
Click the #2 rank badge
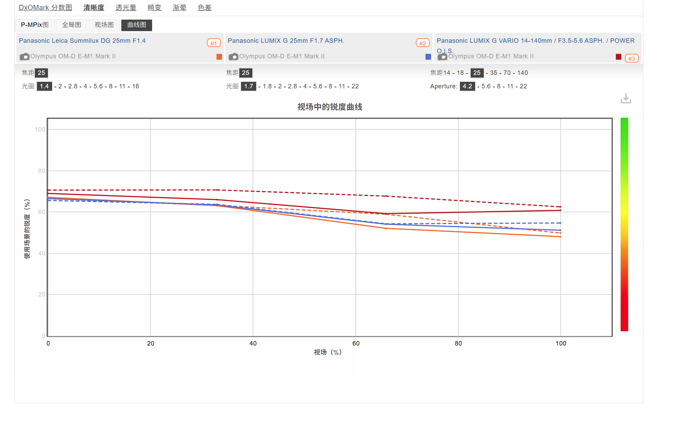click(423, 43)
